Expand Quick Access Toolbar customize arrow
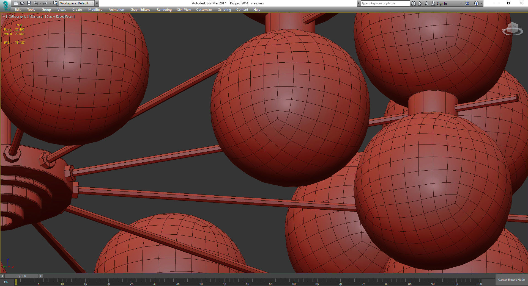This screenshot has height=286, width=528. point(97,3)
